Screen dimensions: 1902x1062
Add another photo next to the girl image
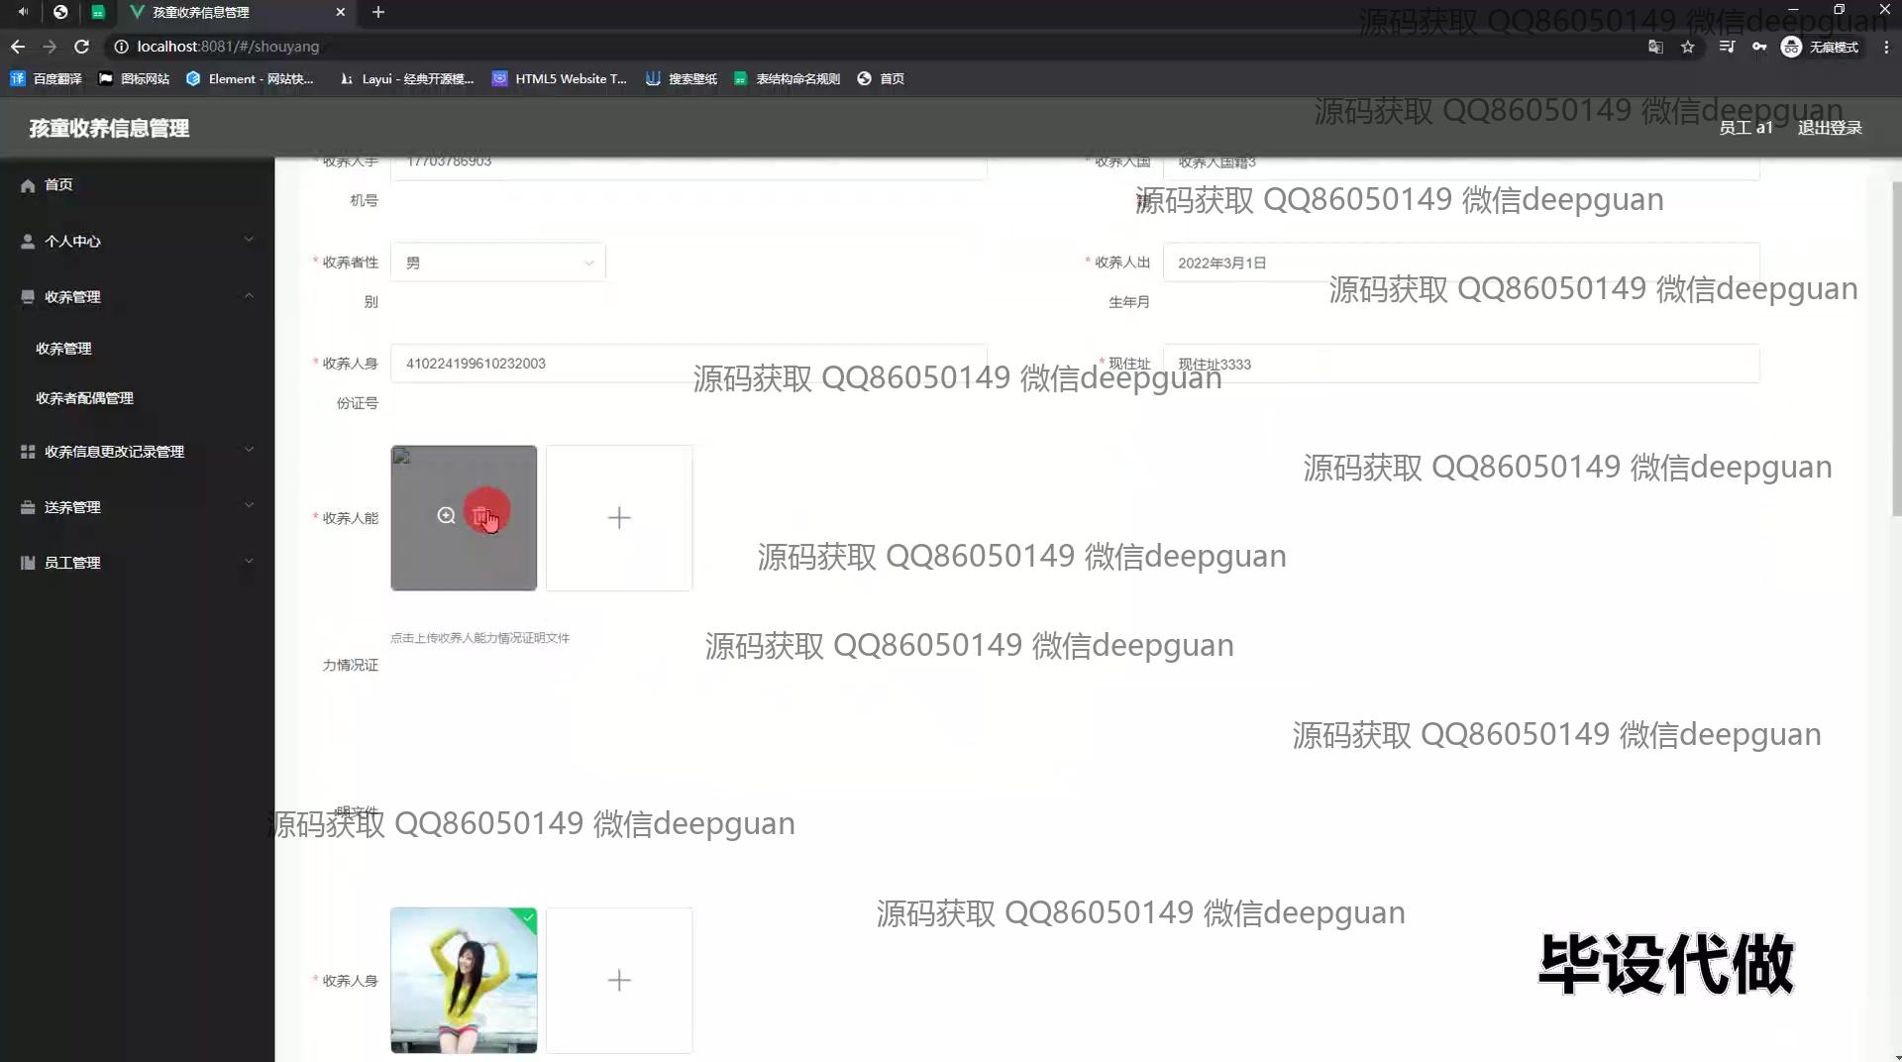(x=619, y=980)
